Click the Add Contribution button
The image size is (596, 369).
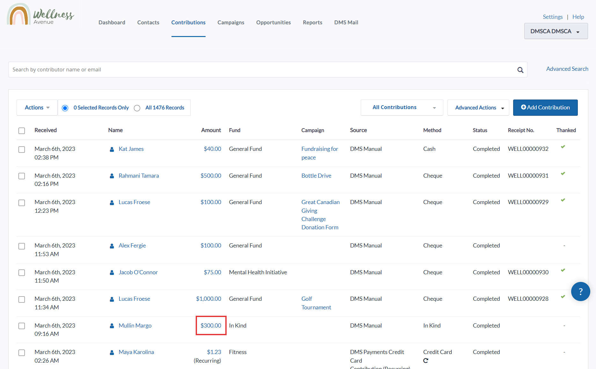click(545, 107)
